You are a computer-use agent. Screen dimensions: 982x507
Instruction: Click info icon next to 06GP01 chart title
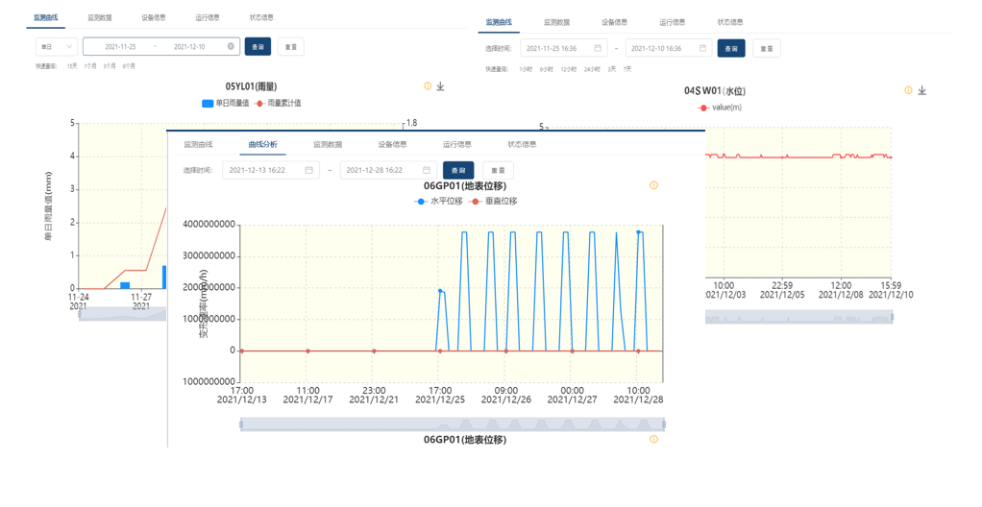(x=654, y=185)
